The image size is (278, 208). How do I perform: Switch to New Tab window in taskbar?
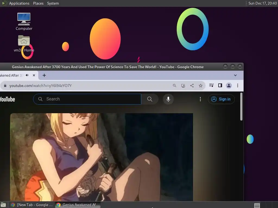click(x=32, y=205)
